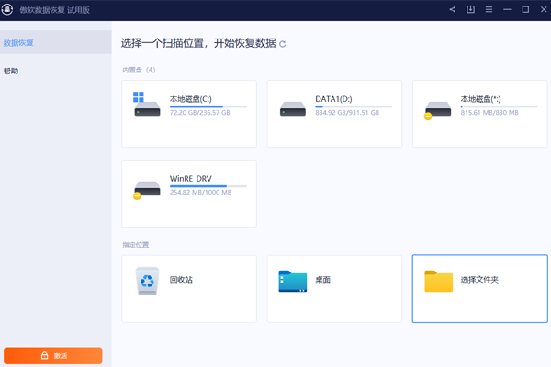Screen dimensions: 551x367
Task: Click the 选择文件夹 label text
Action: [479, 279]
